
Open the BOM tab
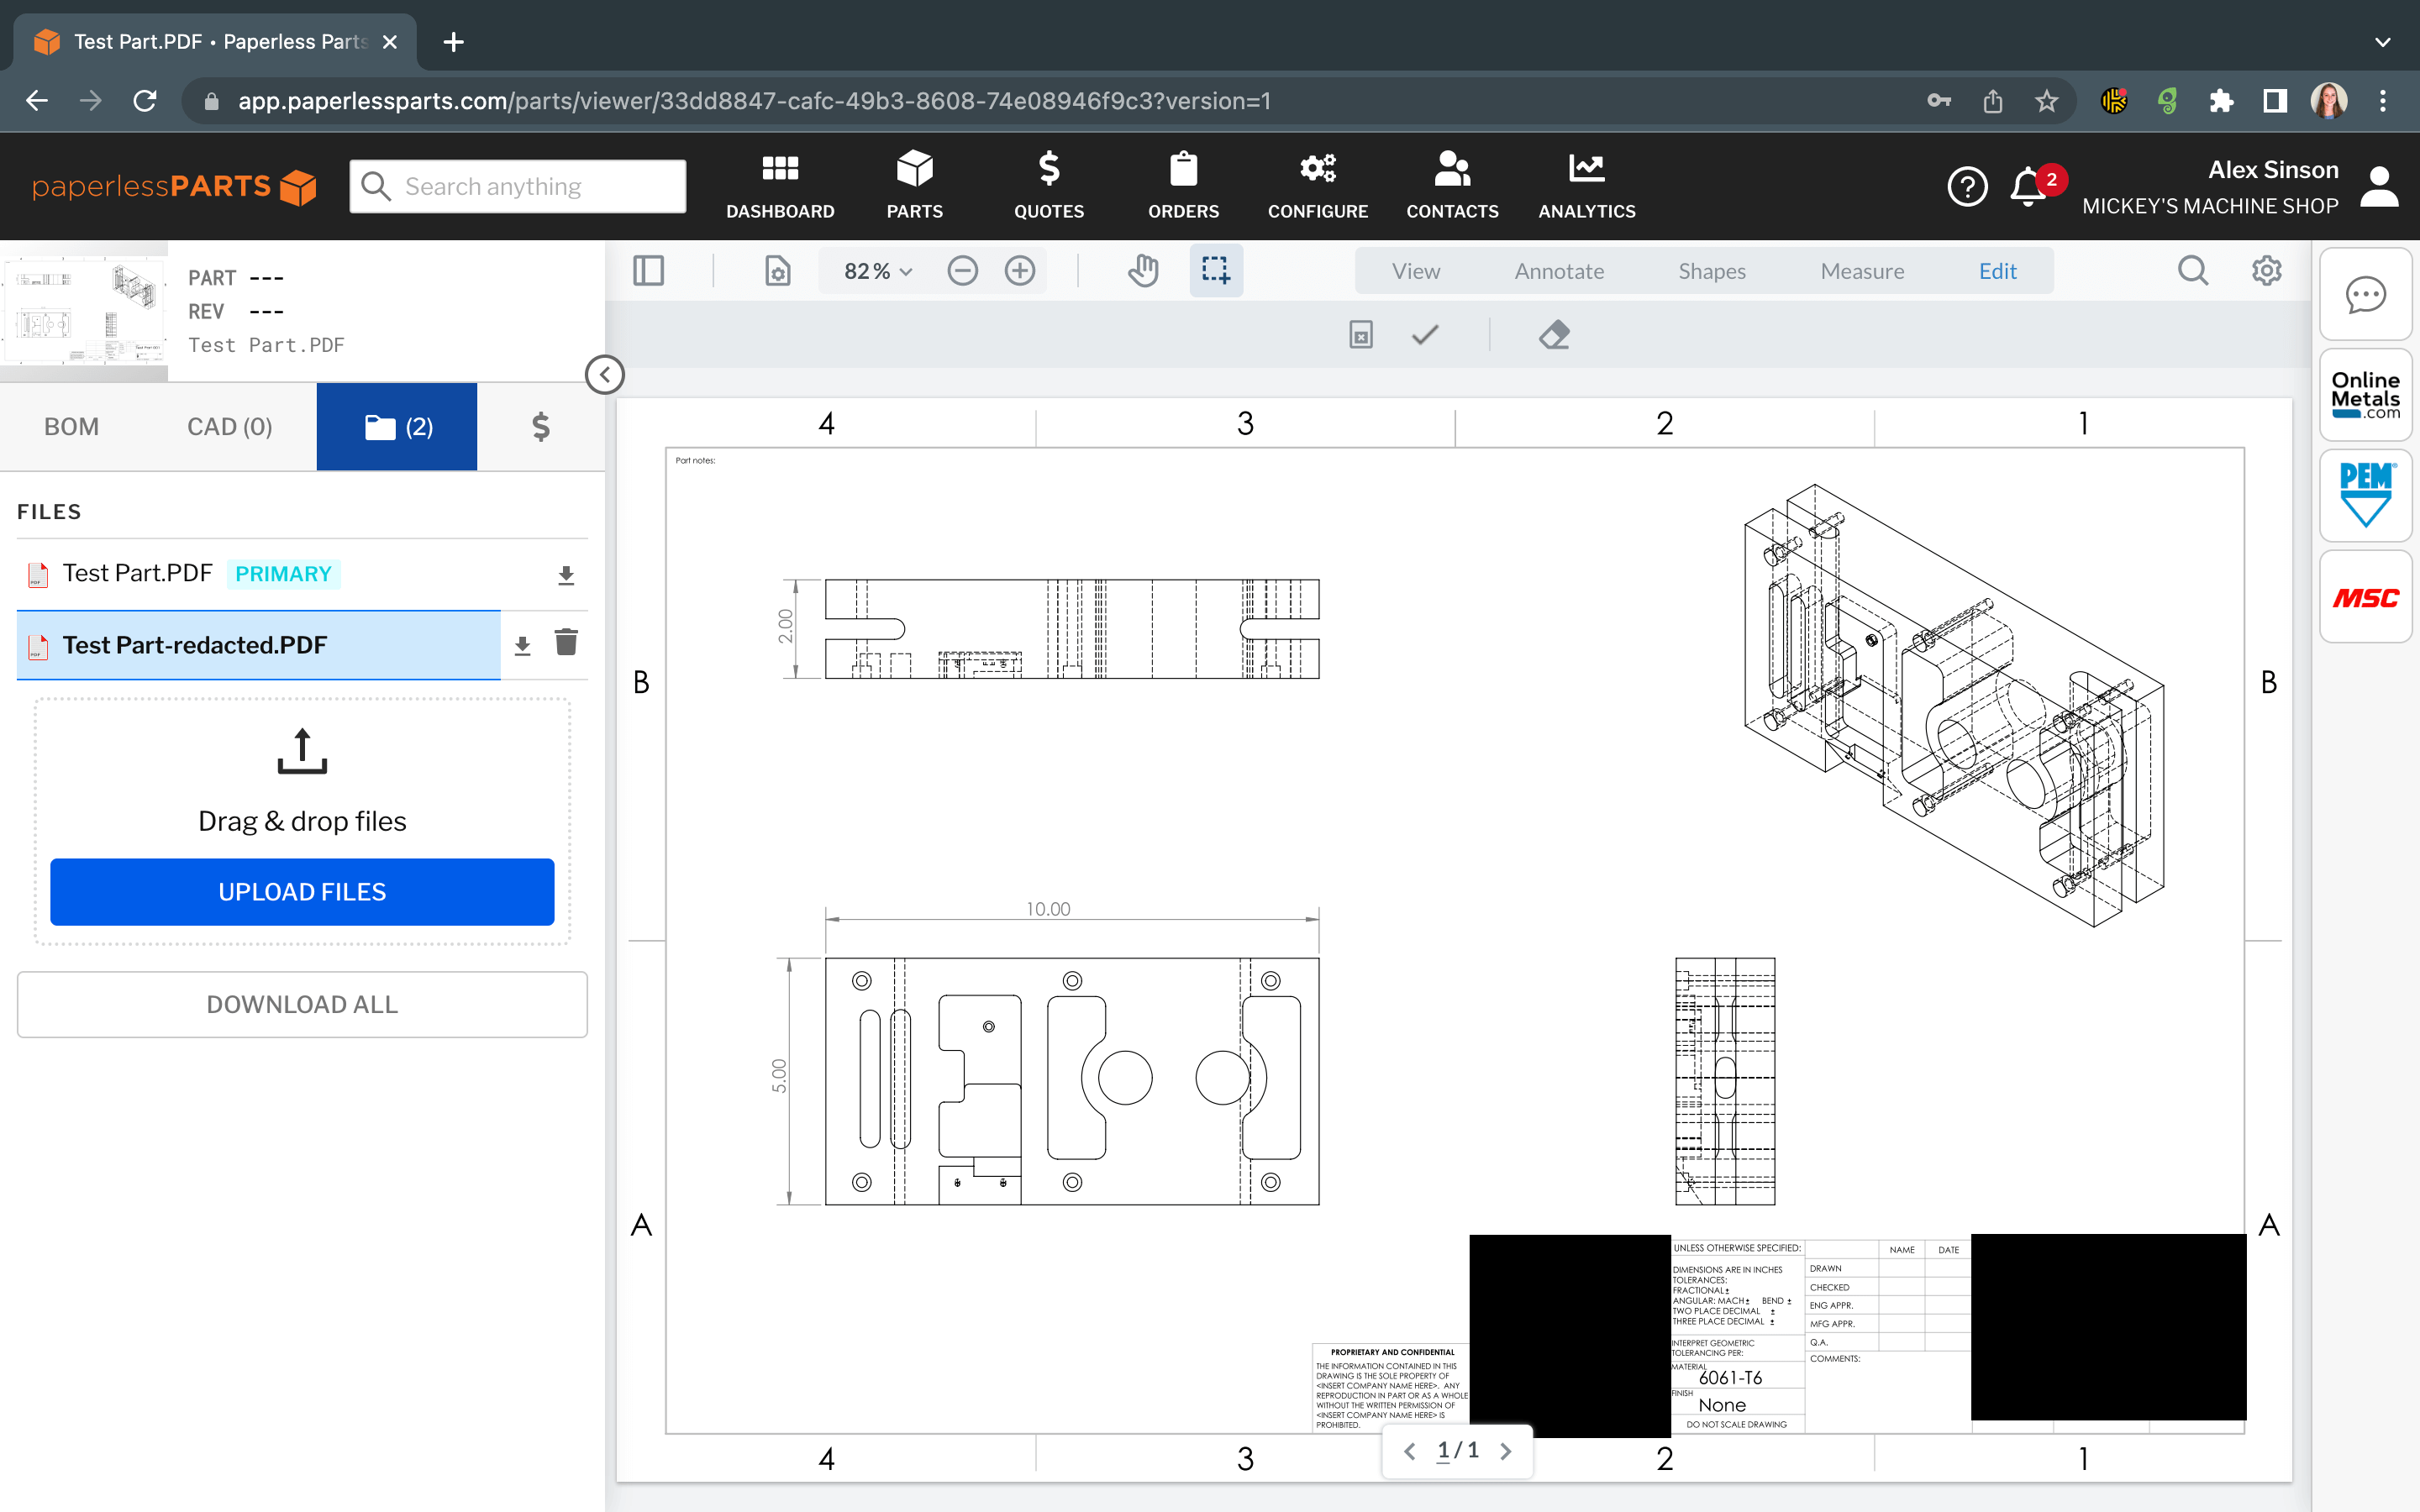coord(71,427)
